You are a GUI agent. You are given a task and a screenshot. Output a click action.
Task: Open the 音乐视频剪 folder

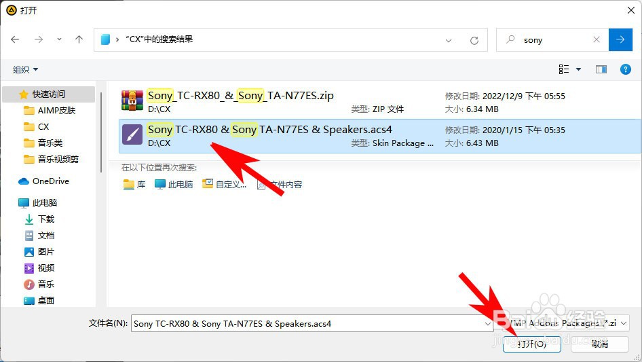(x=51, y=159)
